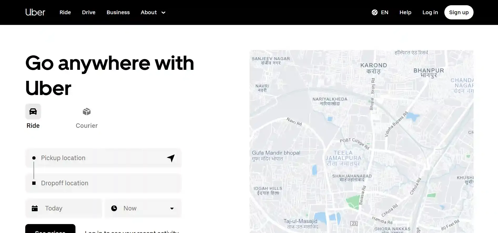Screen dimensions: 498x233
Task: Click the pickup location dot marker
Action: (34, 158)
